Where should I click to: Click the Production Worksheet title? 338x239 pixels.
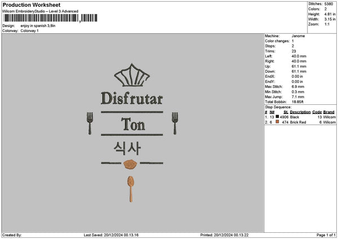(x=32, y=5)
